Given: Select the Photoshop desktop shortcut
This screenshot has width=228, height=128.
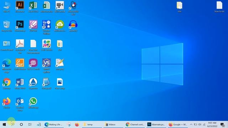Looking at the screenshot, I should point(20,26).
